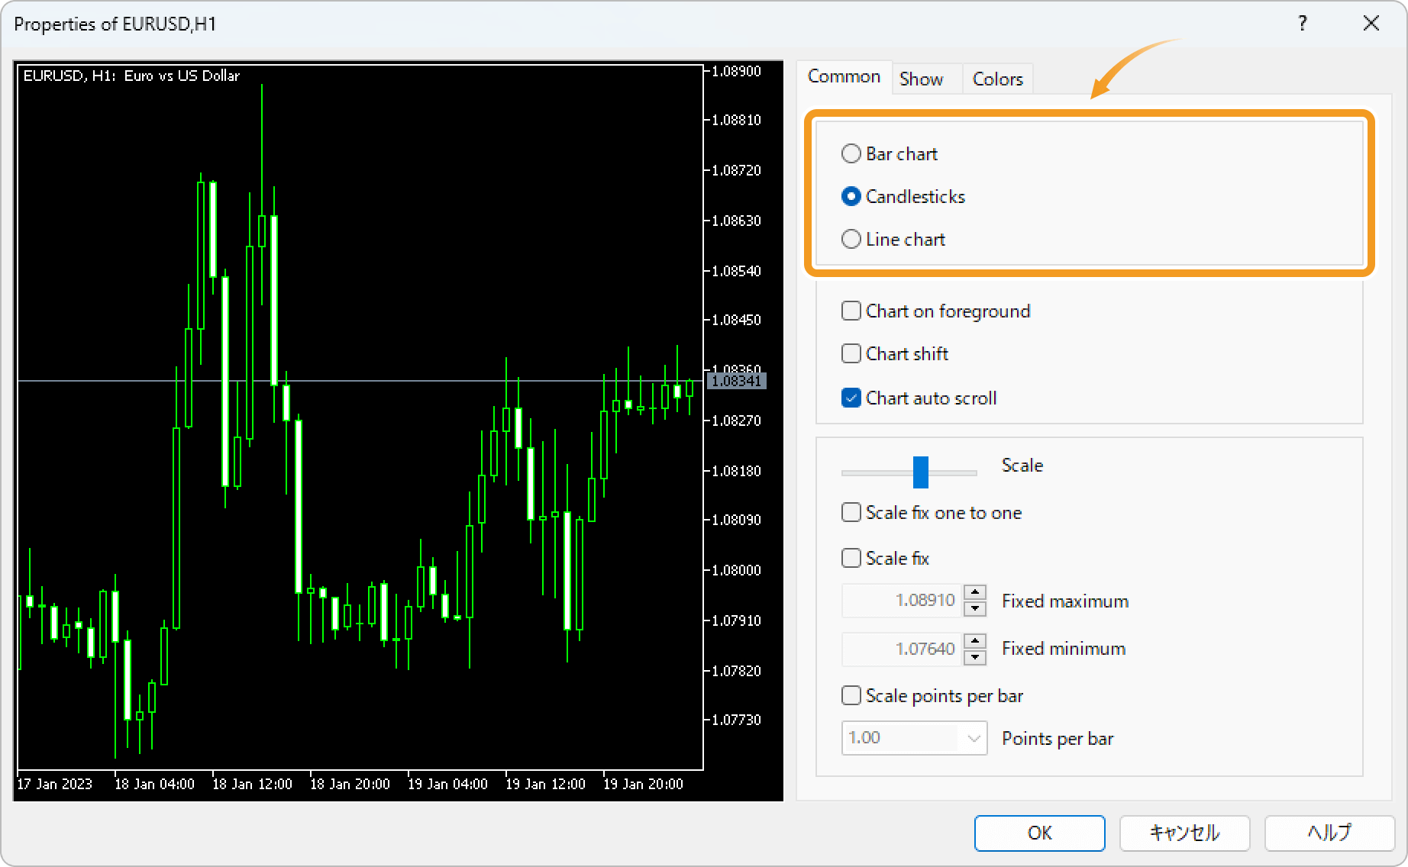Disable Chart auto scroll checkbox
Image resolution: width=1408 pixels, height=867 pixels.
(851, 398)
